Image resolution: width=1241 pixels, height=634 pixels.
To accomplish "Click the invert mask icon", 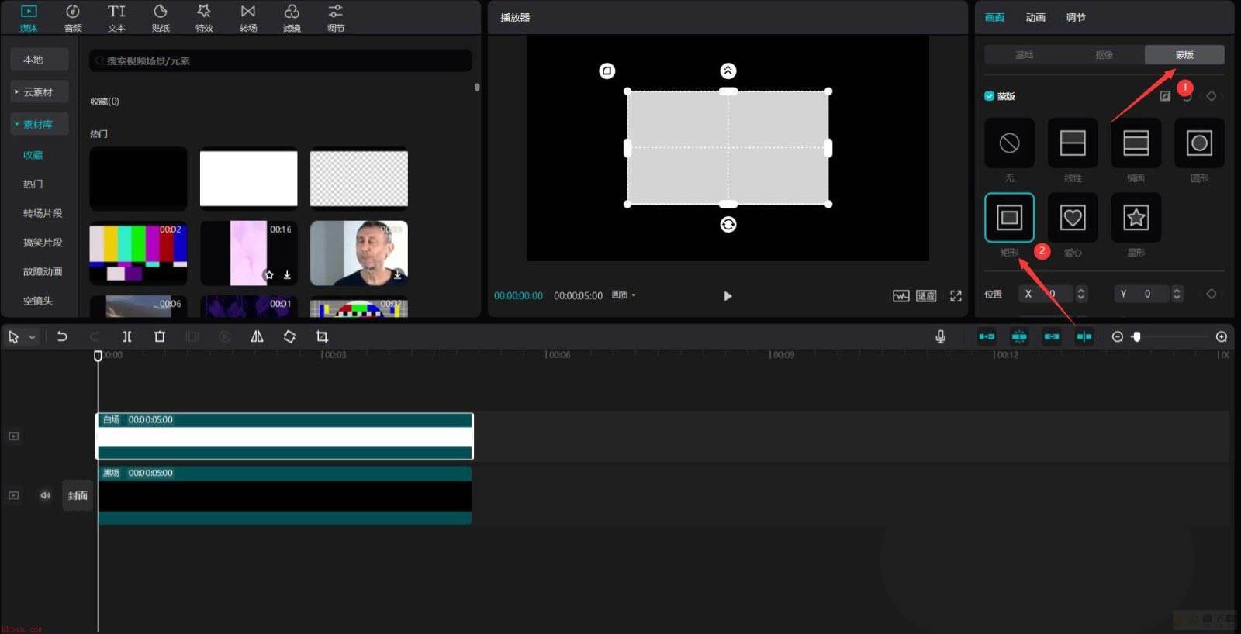I will [1165, 96].
